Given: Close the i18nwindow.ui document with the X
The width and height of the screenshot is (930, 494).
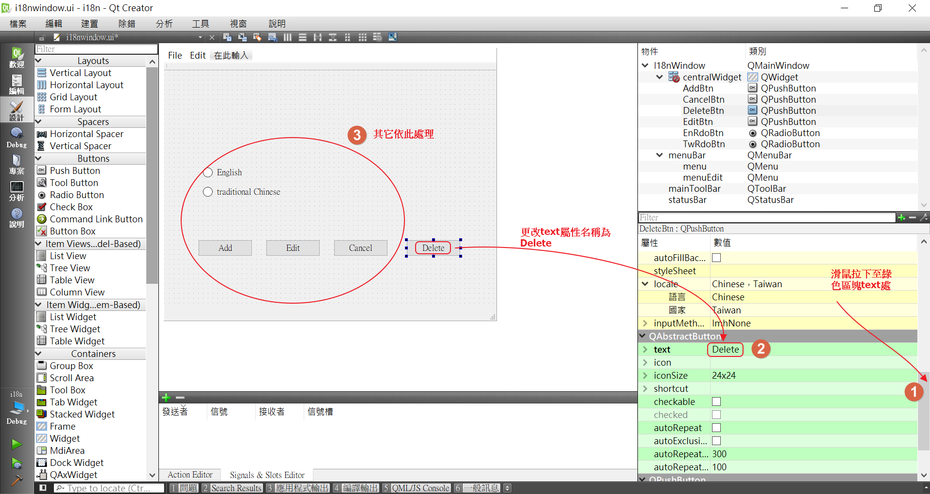Looking at the screenshot, I should 212,37.
